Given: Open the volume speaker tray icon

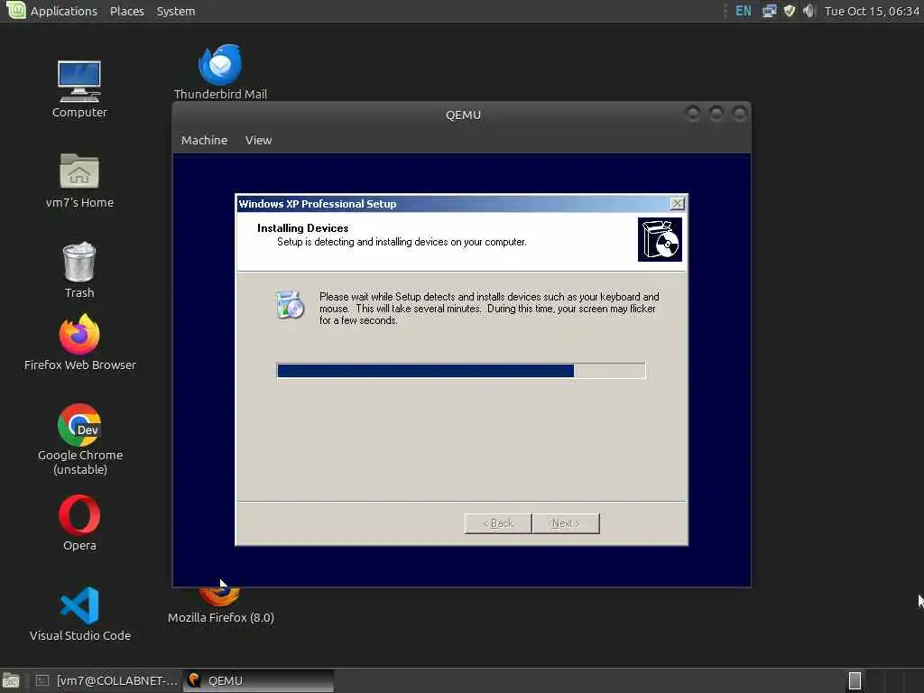Looking at the screenshot, I should coord(808,11).
